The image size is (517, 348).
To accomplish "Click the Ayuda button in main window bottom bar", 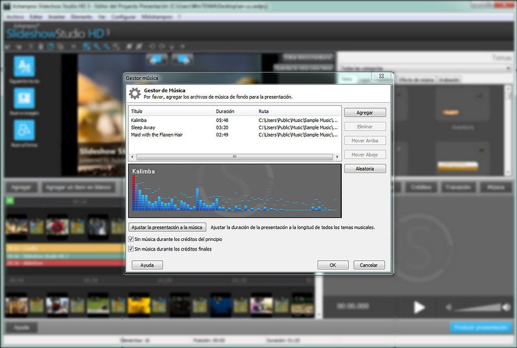I will coord(22,327).
